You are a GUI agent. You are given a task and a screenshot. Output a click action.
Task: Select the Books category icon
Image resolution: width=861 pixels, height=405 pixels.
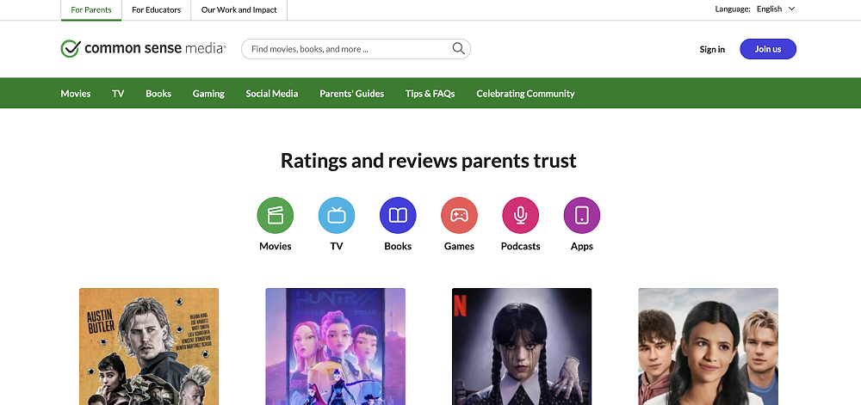click(x=398, y=215)
